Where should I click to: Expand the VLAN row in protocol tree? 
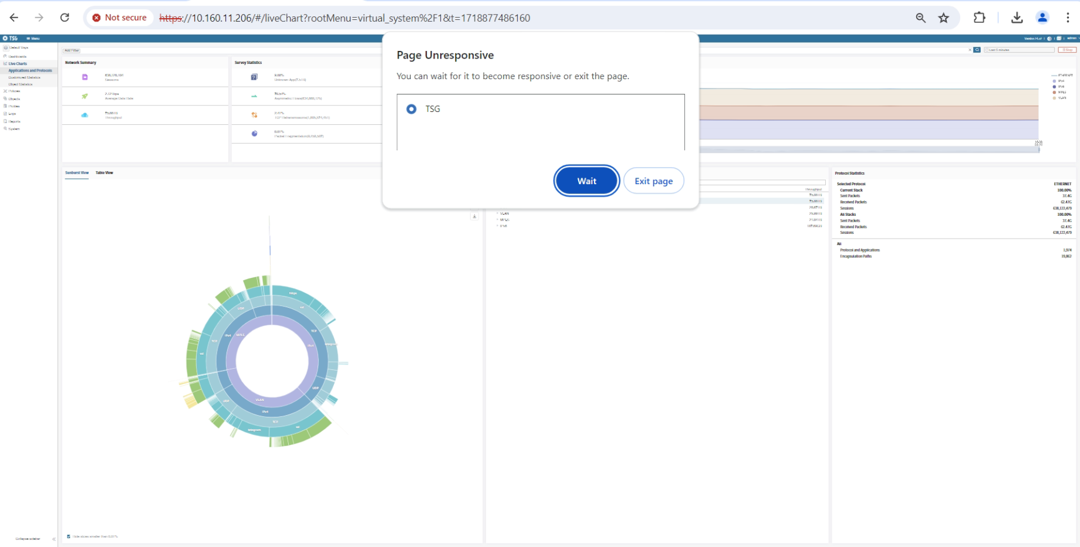click(498, 213)
